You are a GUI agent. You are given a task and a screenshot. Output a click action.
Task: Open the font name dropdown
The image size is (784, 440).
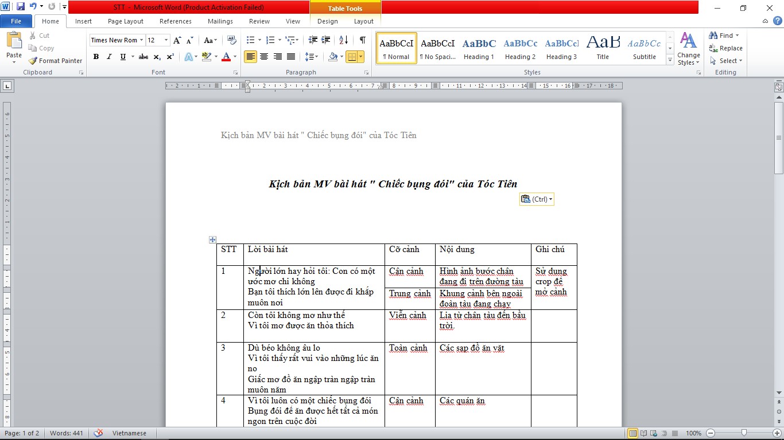point(141,40)
